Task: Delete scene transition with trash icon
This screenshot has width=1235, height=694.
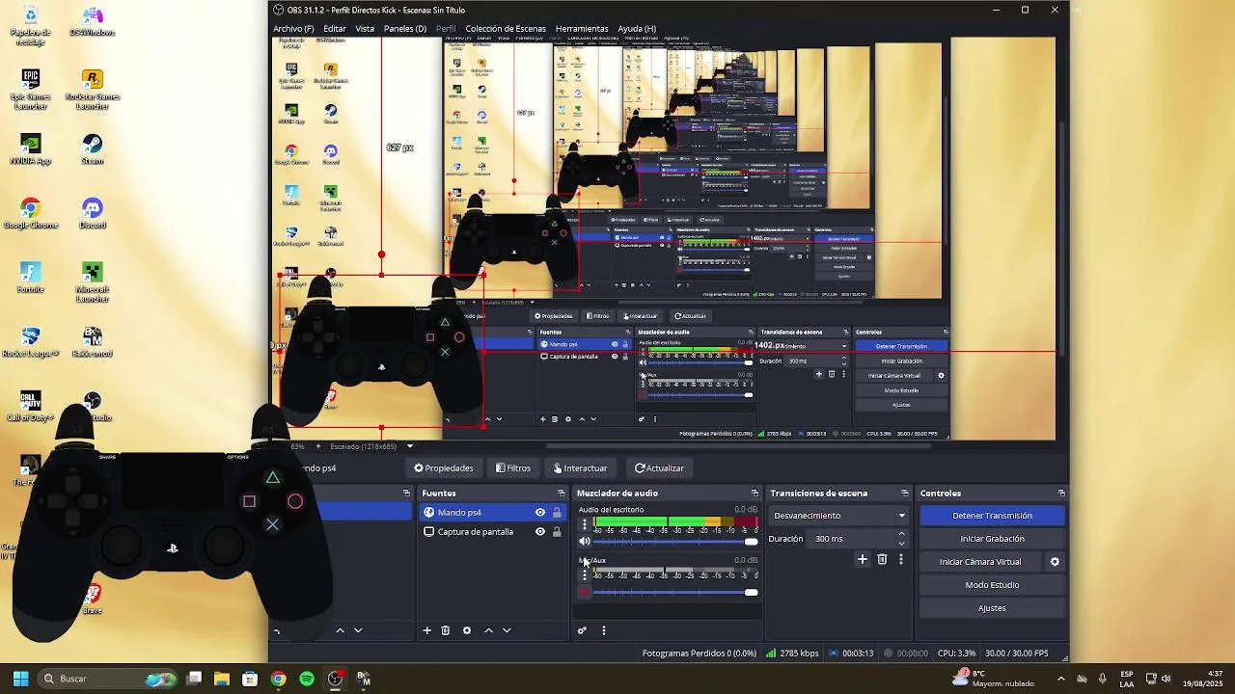Action: [x=882, y=559]
